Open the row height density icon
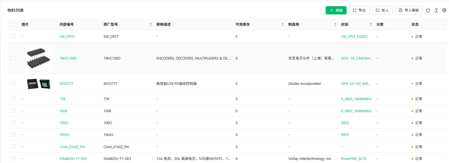Viewport: 449px width, 163px height. coord(436,10)
